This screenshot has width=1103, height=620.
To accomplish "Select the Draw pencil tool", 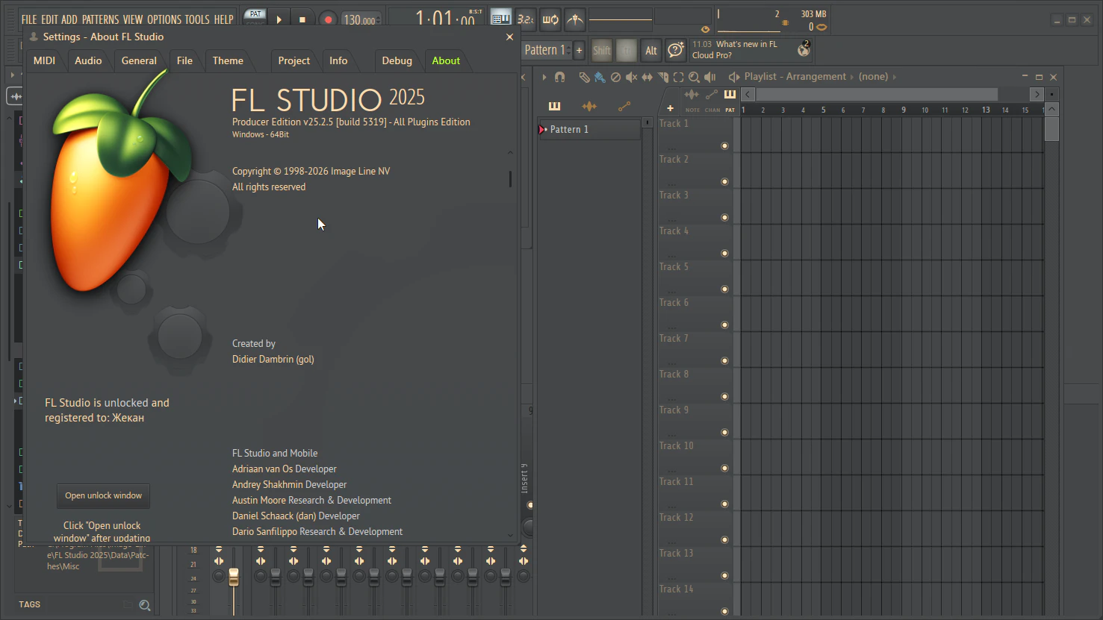I will 584,77.
